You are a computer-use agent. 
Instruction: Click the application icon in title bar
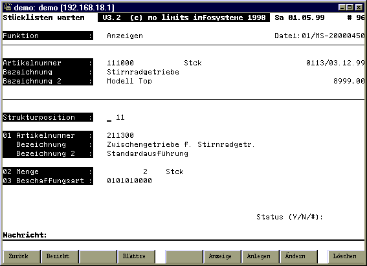pos(8,7)
